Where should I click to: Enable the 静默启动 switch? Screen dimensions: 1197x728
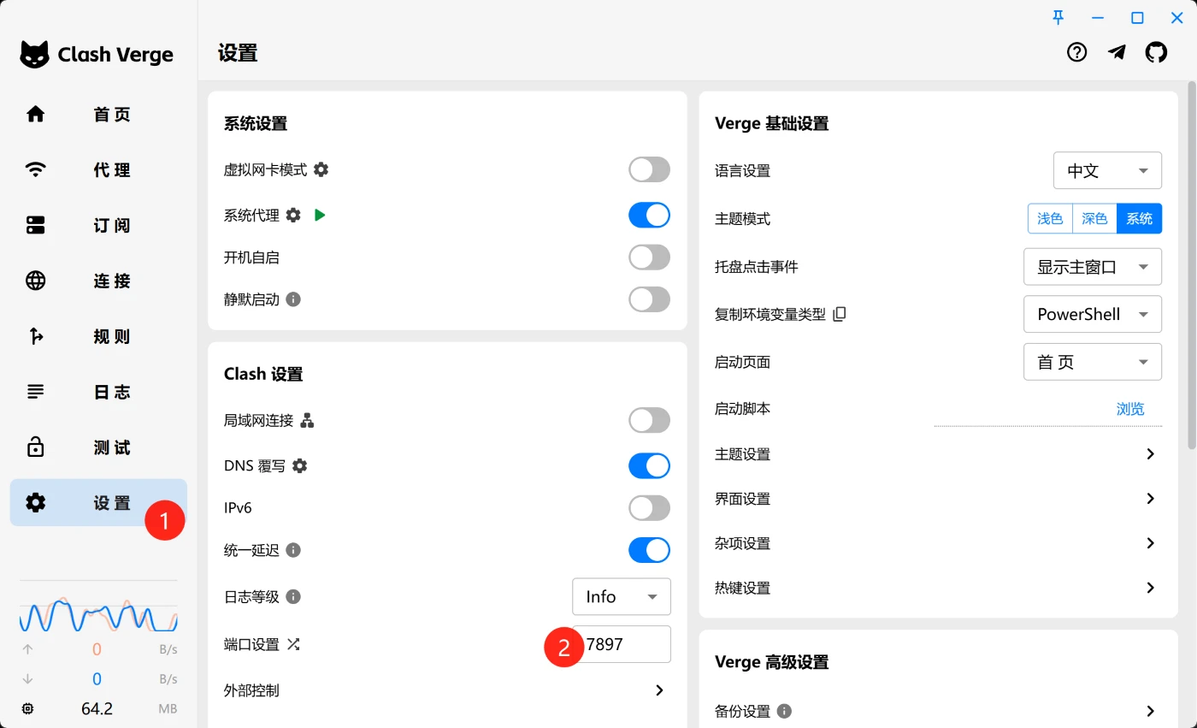[649, 299]
